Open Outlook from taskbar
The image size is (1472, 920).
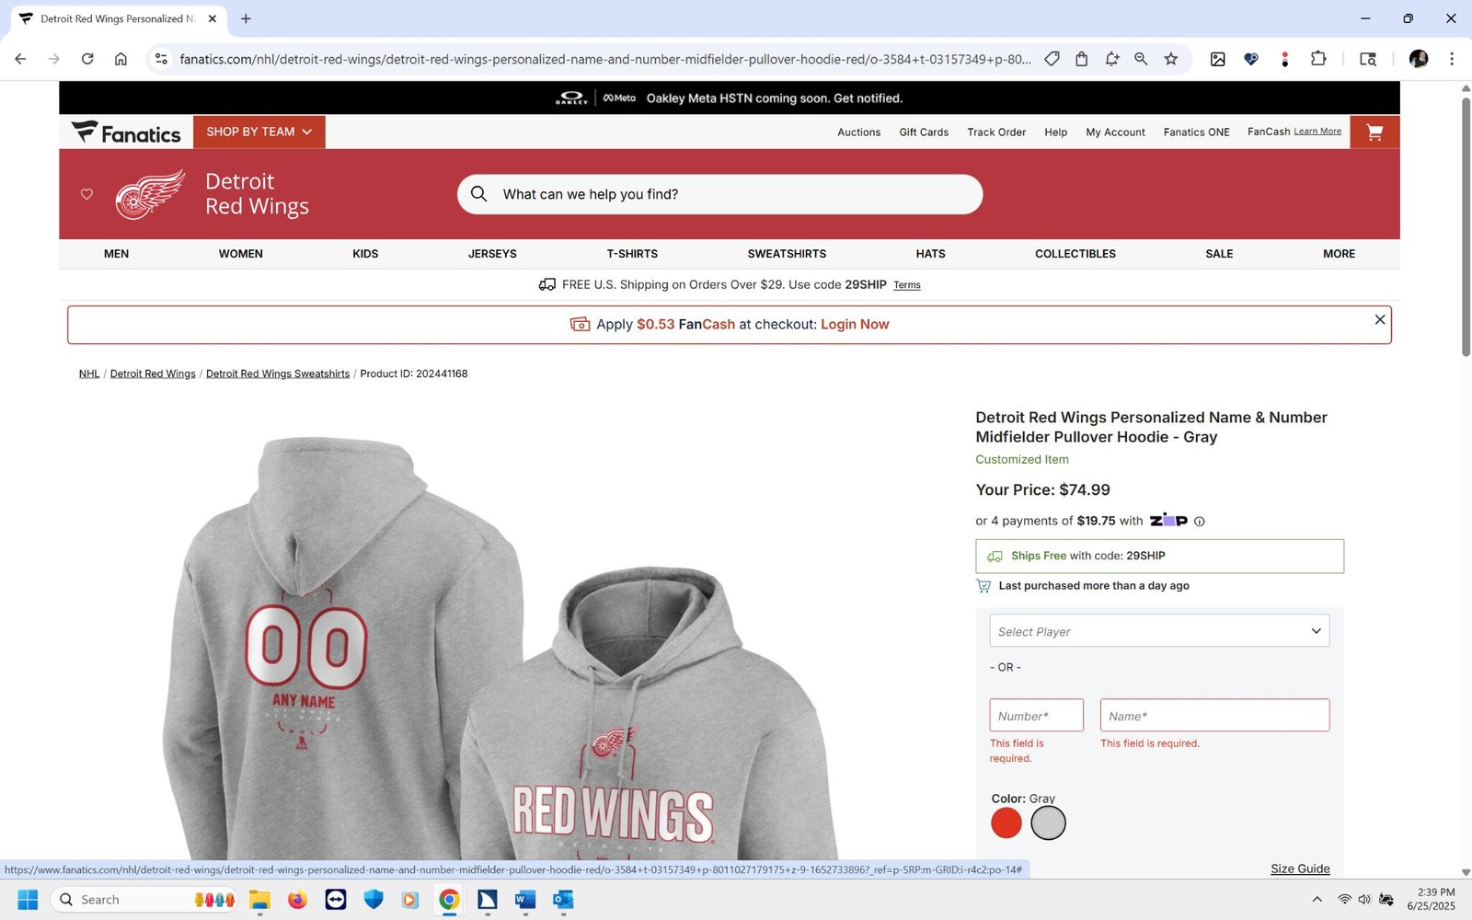point(563,899)
